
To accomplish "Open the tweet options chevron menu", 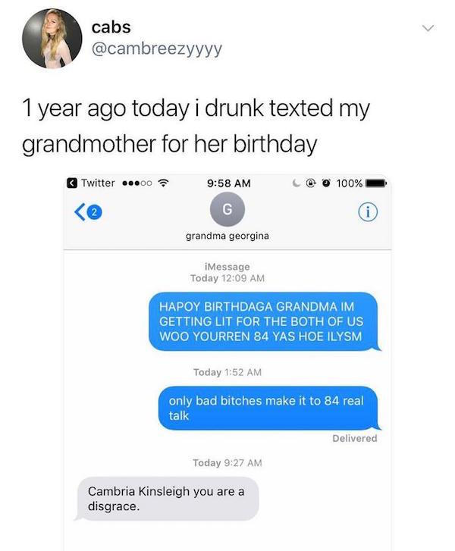I will pyautogui.click(x=428, y=28).
